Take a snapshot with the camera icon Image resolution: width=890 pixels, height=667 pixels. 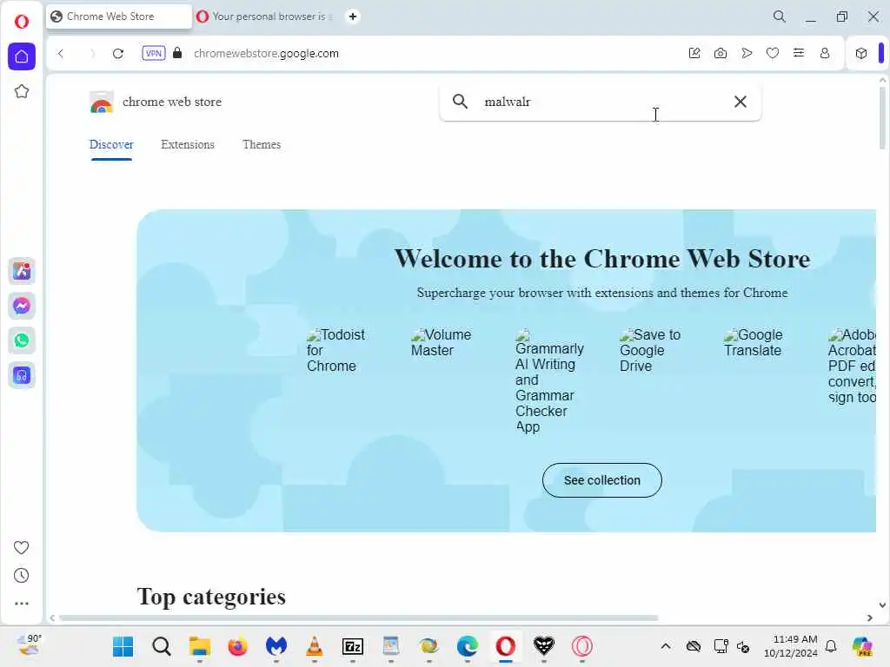(x=721, y=53)
